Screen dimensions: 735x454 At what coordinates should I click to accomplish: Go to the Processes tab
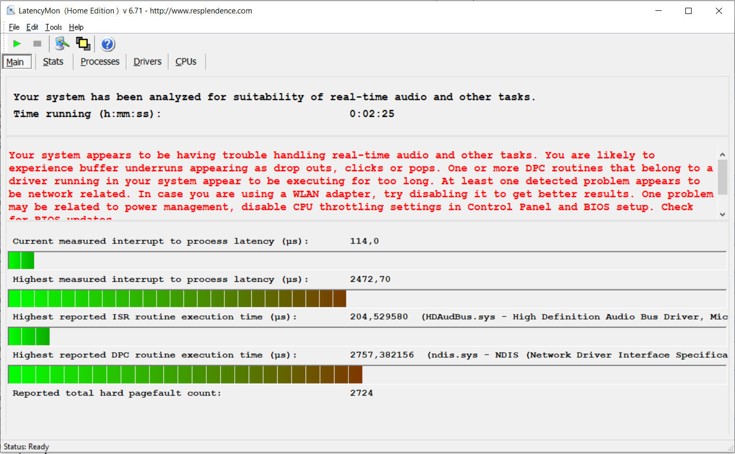pyautogui.click(x=100, y=62)
